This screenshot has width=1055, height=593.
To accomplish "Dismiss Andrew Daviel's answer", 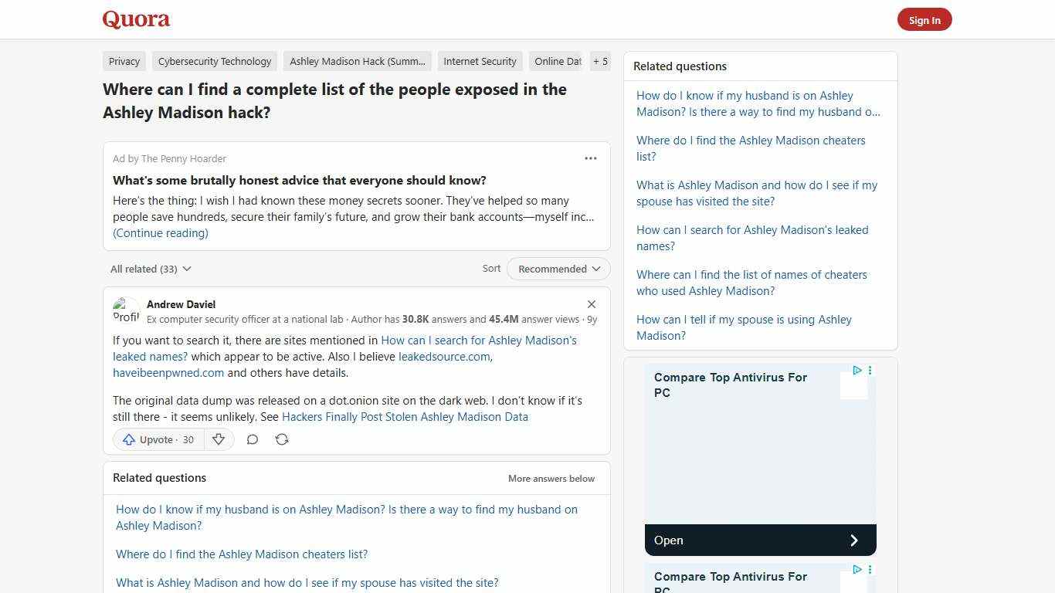I will point(592,304).
